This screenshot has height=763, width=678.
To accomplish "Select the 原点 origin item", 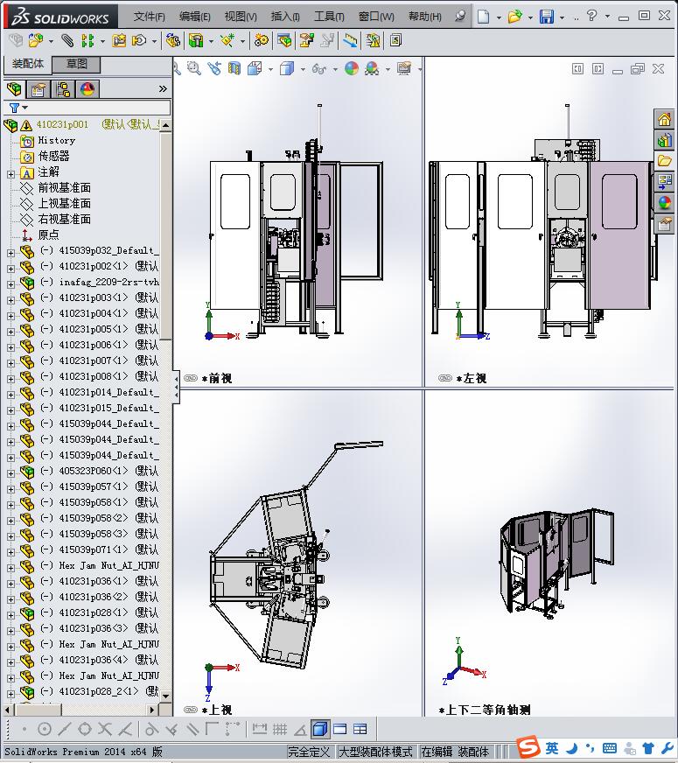I will click(49, 234).
